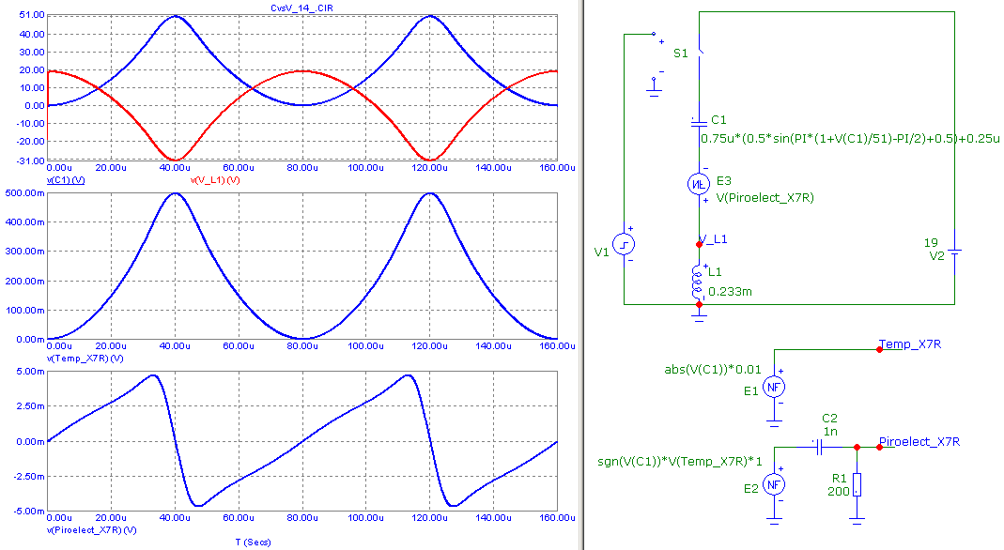Select the Temp_X7R node label
Viewport: 1004px width, 550px height.
(x=909, y=344)
